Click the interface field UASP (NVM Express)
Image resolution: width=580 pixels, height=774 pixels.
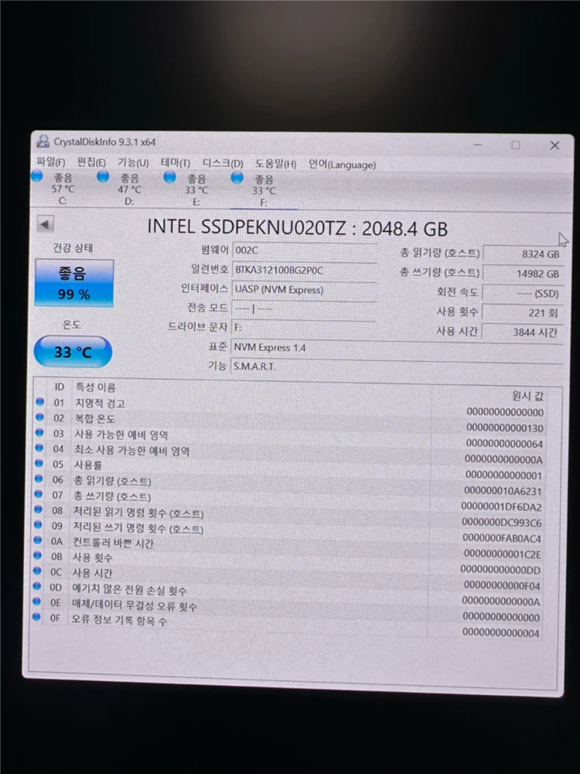[305, 289]
